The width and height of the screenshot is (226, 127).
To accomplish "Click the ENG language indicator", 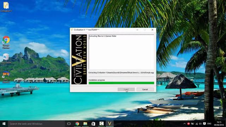I will [209, 124].
